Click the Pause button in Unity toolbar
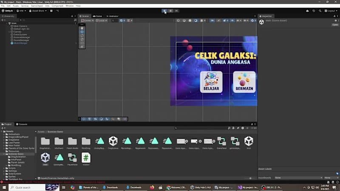Image resolution: width=340 pixels, height=191 pixels. tap(171, 11)
